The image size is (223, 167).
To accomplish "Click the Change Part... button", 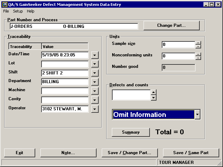I will pos(171,25).
